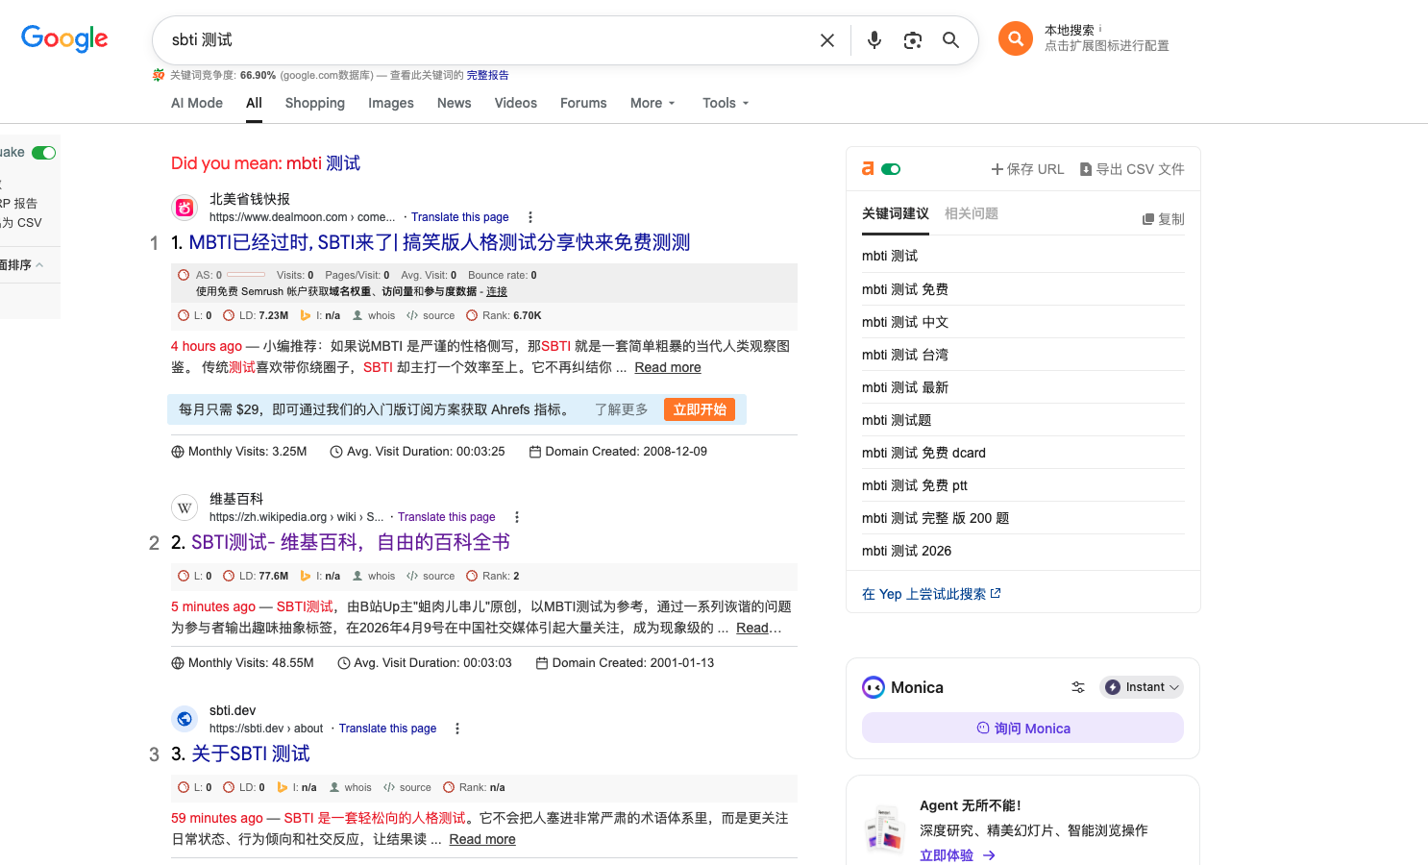The height and width of the screenshot is (865, 1428).
Task: Click the orange local search extension icon
Action: click(x=1015, y=38)
